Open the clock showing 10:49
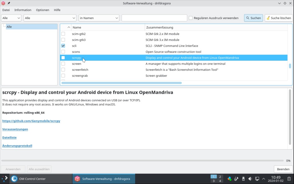The image size is (294, 184). pyautogui.click(x=276, y=179)
